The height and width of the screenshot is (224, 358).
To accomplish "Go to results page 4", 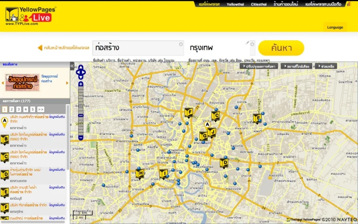I will point(26,109).
